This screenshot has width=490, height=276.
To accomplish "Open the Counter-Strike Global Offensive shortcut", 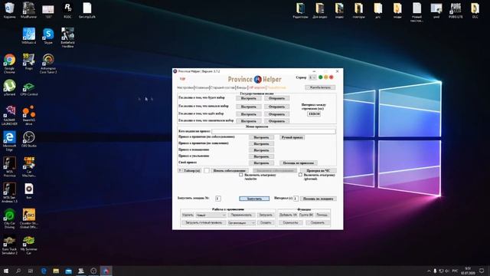I will pos(29,219).
